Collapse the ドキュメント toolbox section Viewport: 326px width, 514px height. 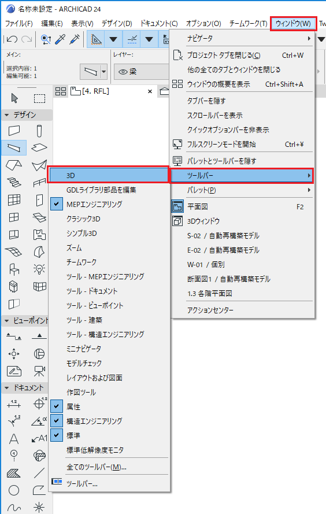click(x=6, y=388)
